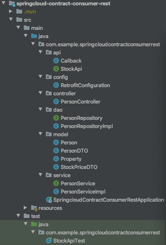Select the springcloud-contract-consumer-rest project root
This screenshot has width=166, height=245.
point(63,3)
